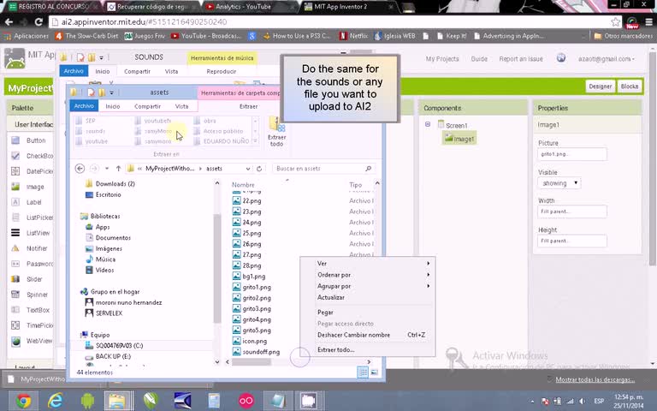Open Internet Explorer from the taskbar
657x411 pixels.
[55, 401]
